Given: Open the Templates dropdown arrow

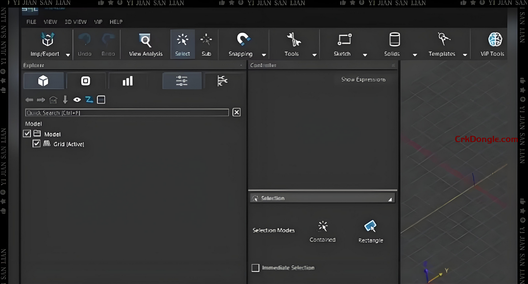Looking at the screenshot, I should point(465,55).
